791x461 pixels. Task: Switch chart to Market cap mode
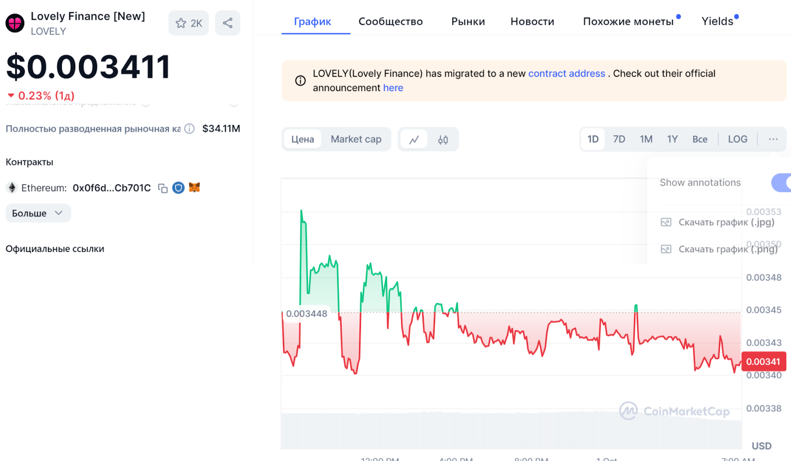(x=356, y=139)
